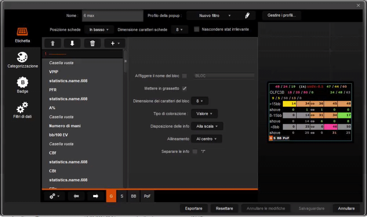367x217 pixels.
Task: Move tab left with arrow button
Action: [x=76, y=196]
